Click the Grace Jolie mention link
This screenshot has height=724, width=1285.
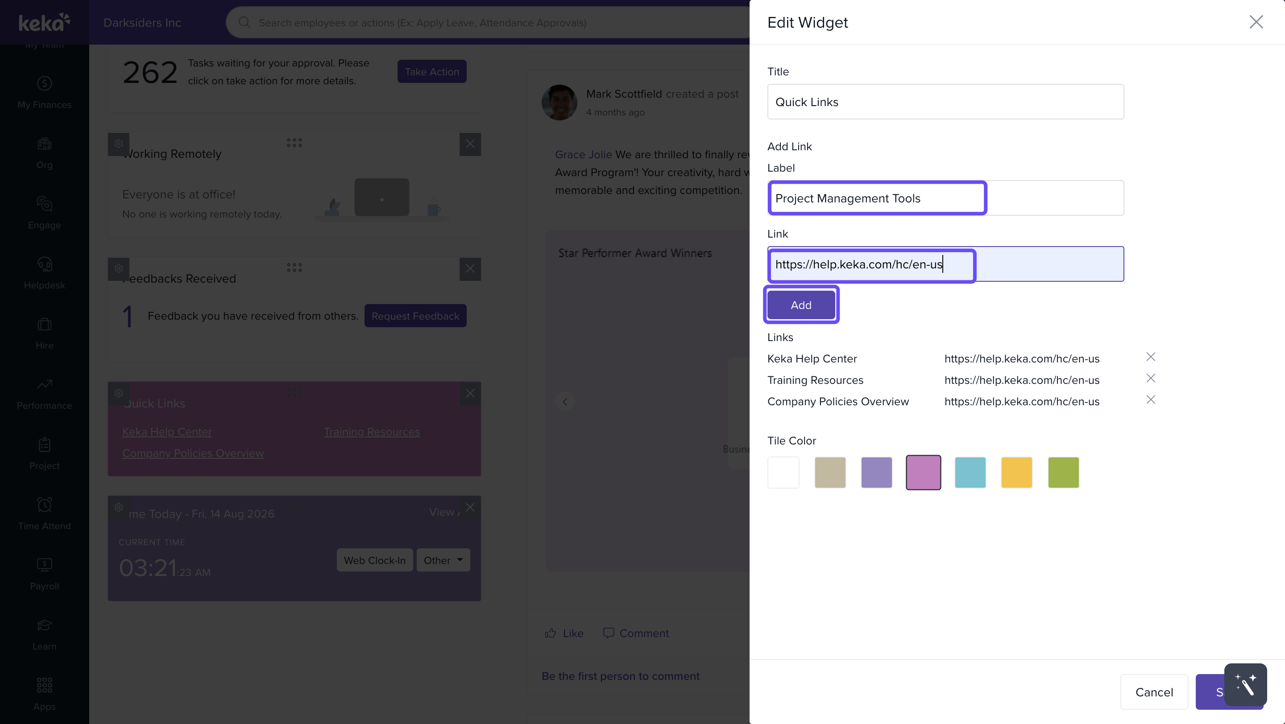[583, 154]
